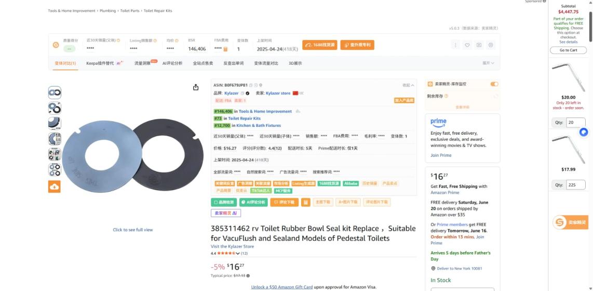Click the help icon next to 均价
Screen dimensions: 593x291
click(x=177, y=40)
